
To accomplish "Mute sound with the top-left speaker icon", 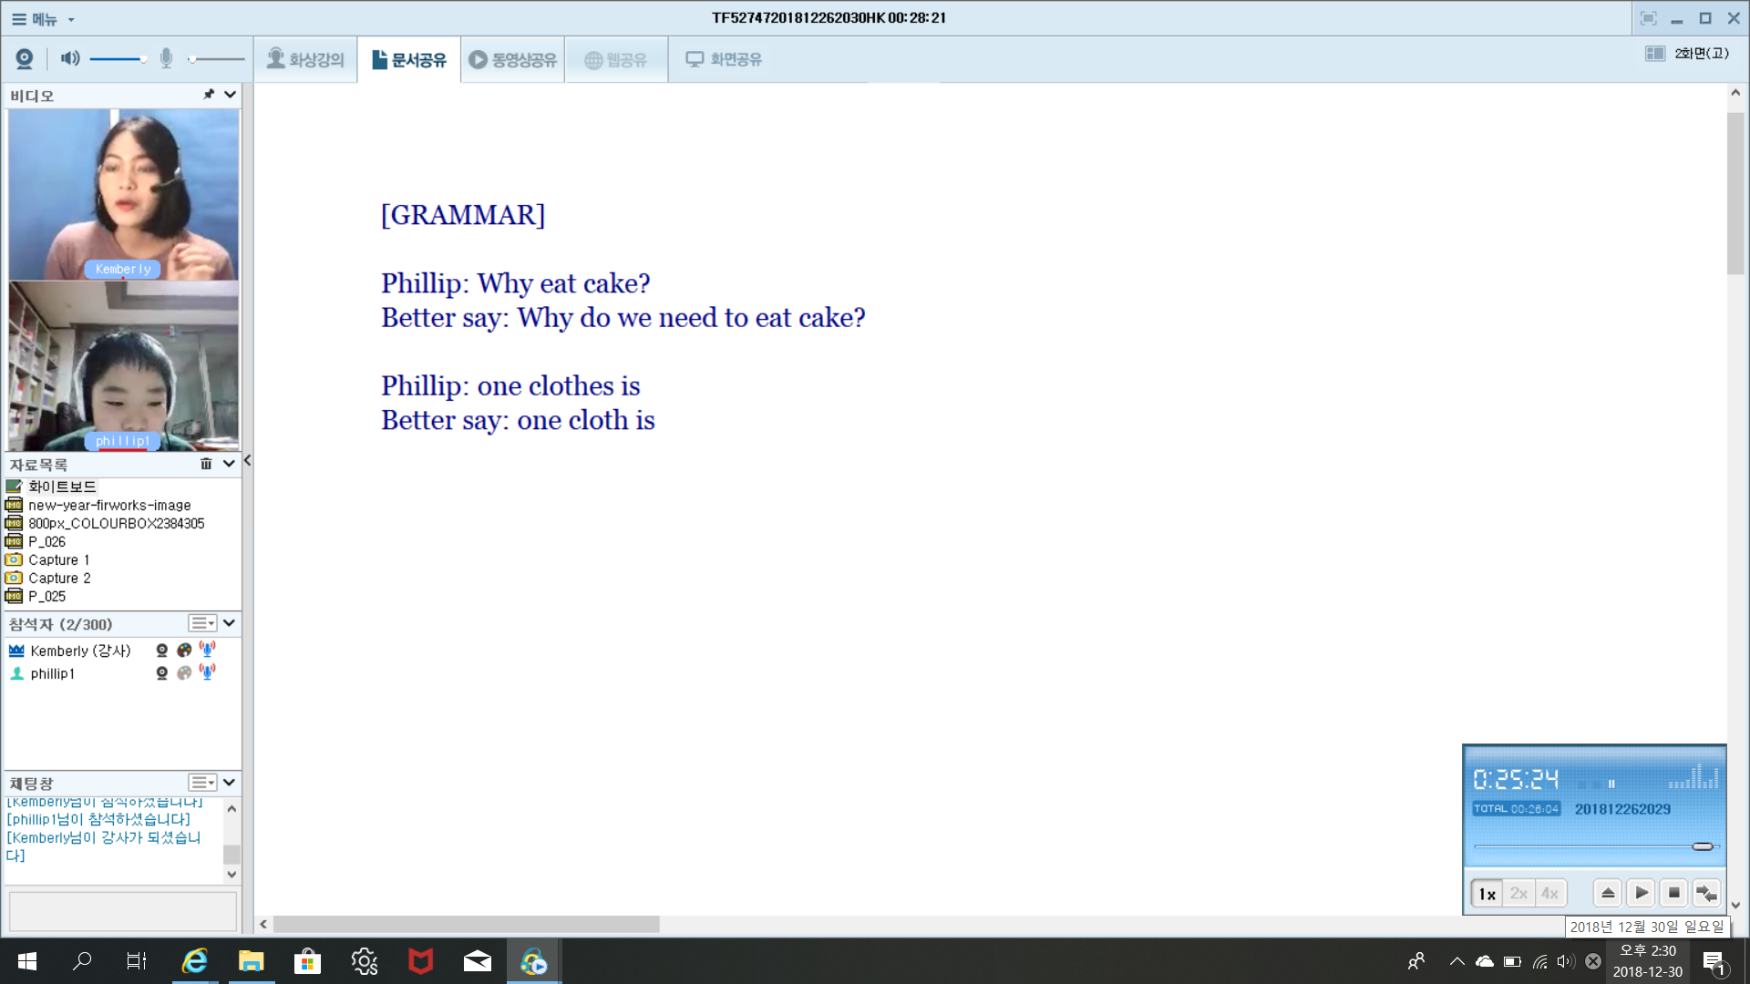I will pyautogui.click(x=69, y=59).
